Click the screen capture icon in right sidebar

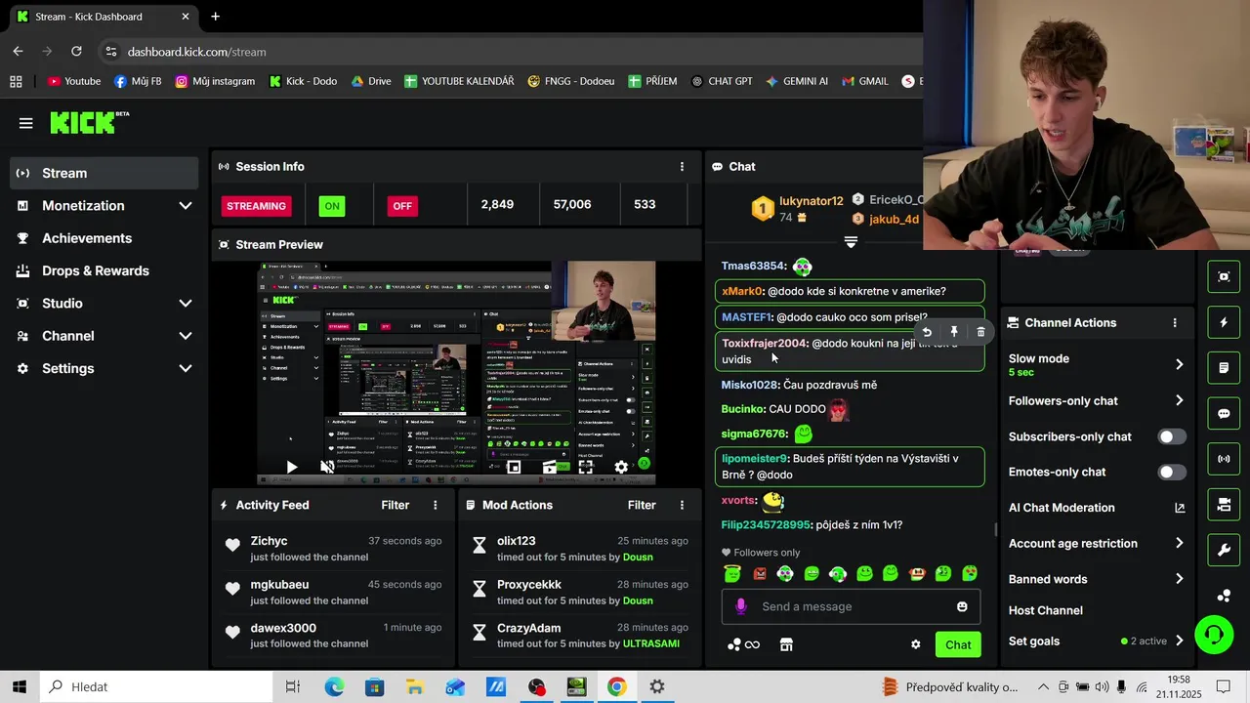coord(1224,277)
